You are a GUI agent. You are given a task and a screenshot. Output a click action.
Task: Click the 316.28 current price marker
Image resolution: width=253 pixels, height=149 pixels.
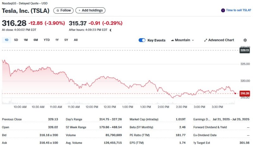click(x=245, y=94)
